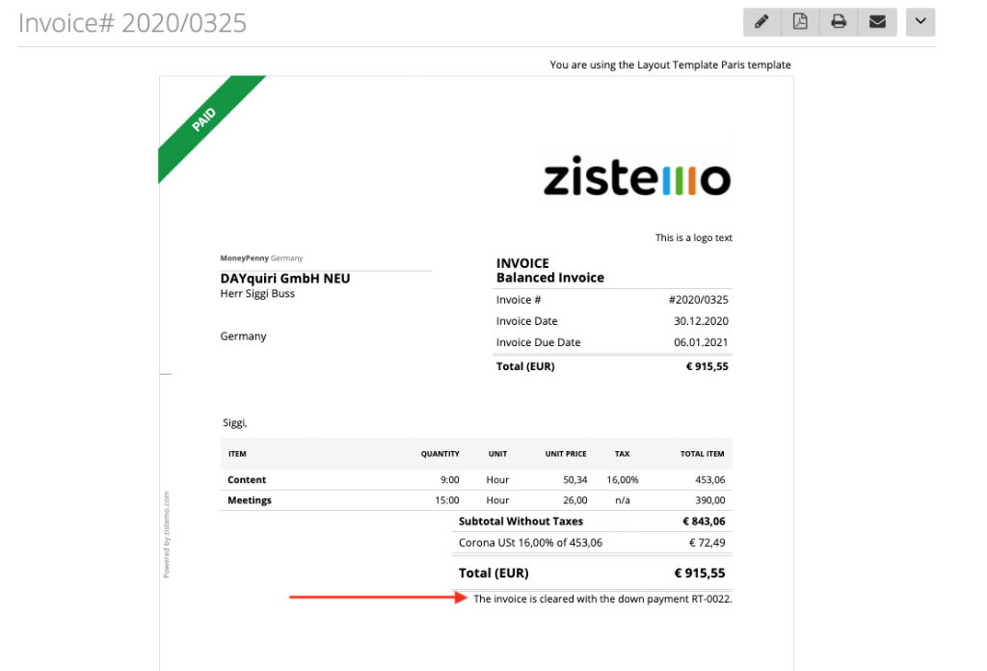Expand additional invoice options via the down arrow
987x671 pixels.
[920, 21]
